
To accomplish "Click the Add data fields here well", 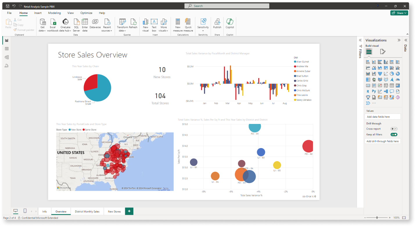I will pyautogui.click(x=383, y=117).
